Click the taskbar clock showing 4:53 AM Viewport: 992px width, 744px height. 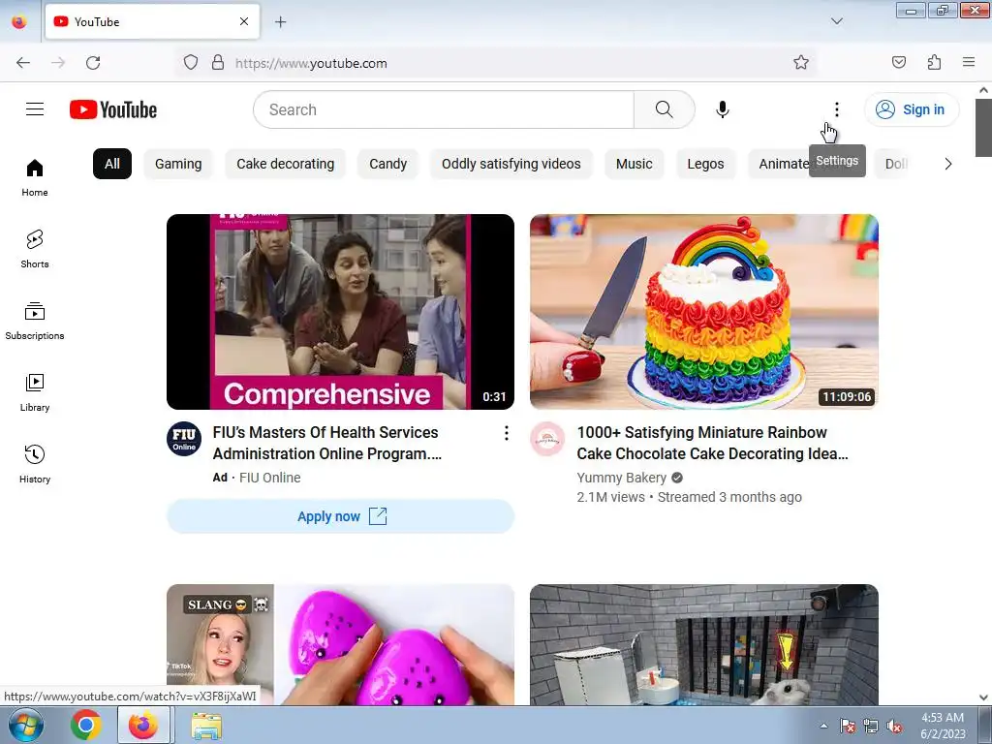(943, 726)
